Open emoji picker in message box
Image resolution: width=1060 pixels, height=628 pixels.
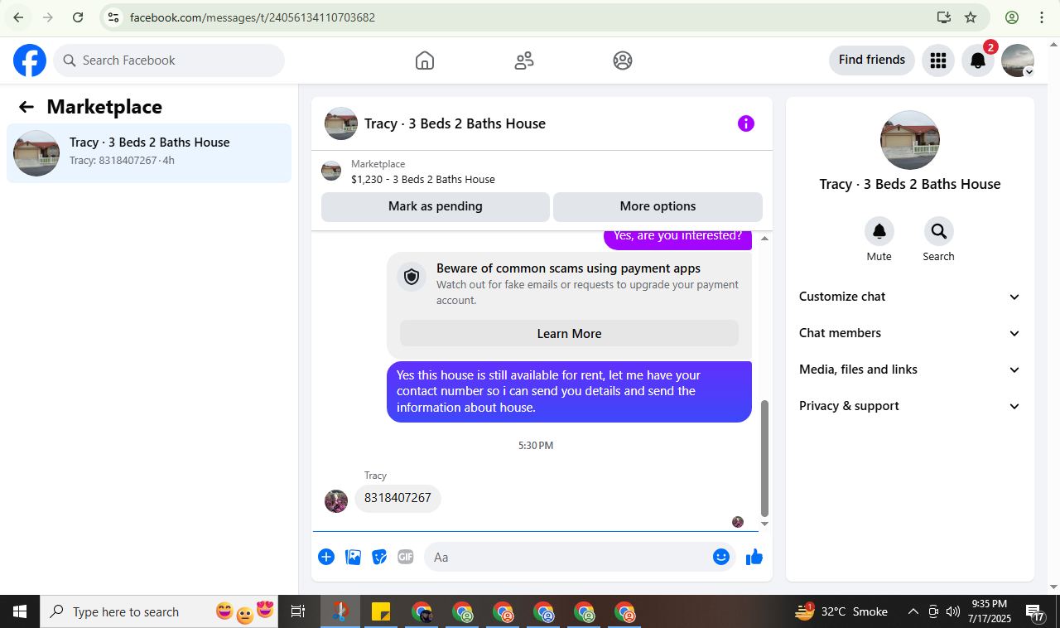(x=721, y=557)
